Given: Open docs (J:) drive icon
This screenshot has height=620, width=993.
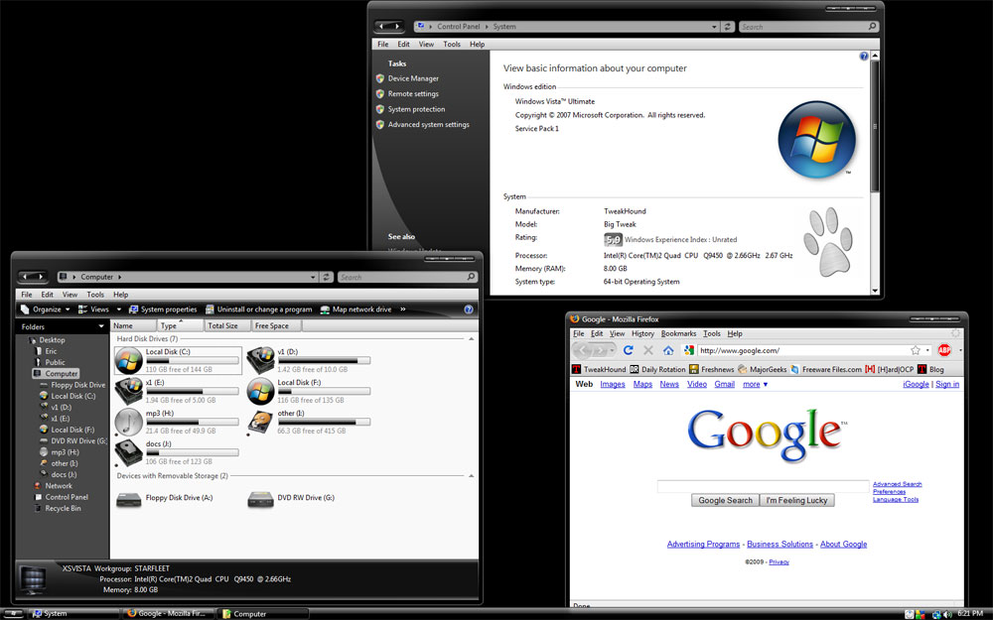Looking at the screenshot, I should 128,453.
